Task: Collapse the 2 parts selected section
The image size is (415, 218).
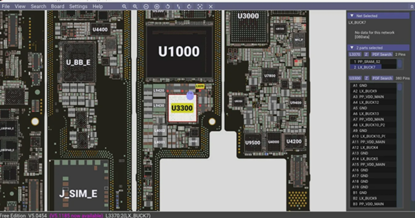Action: pos(352,48)
